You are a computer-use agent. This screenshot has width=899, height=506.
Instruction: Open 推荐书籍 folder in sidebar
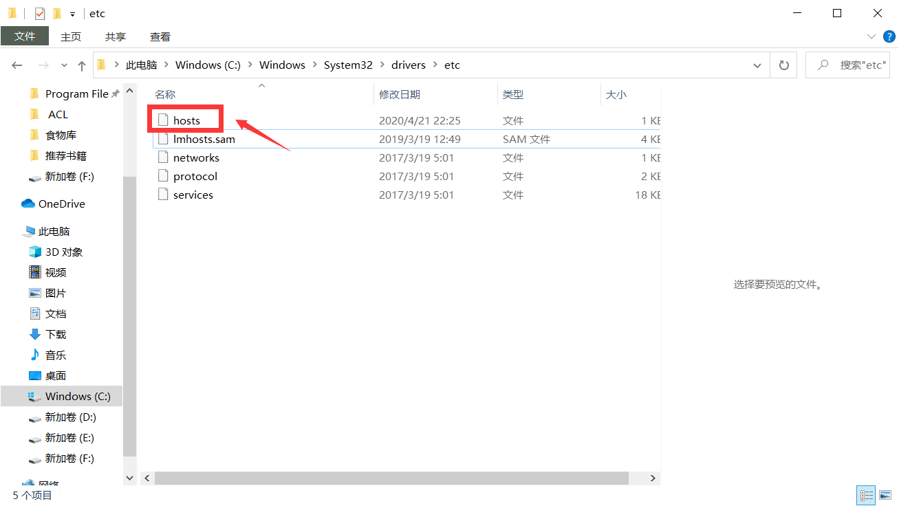coord(65,155)
